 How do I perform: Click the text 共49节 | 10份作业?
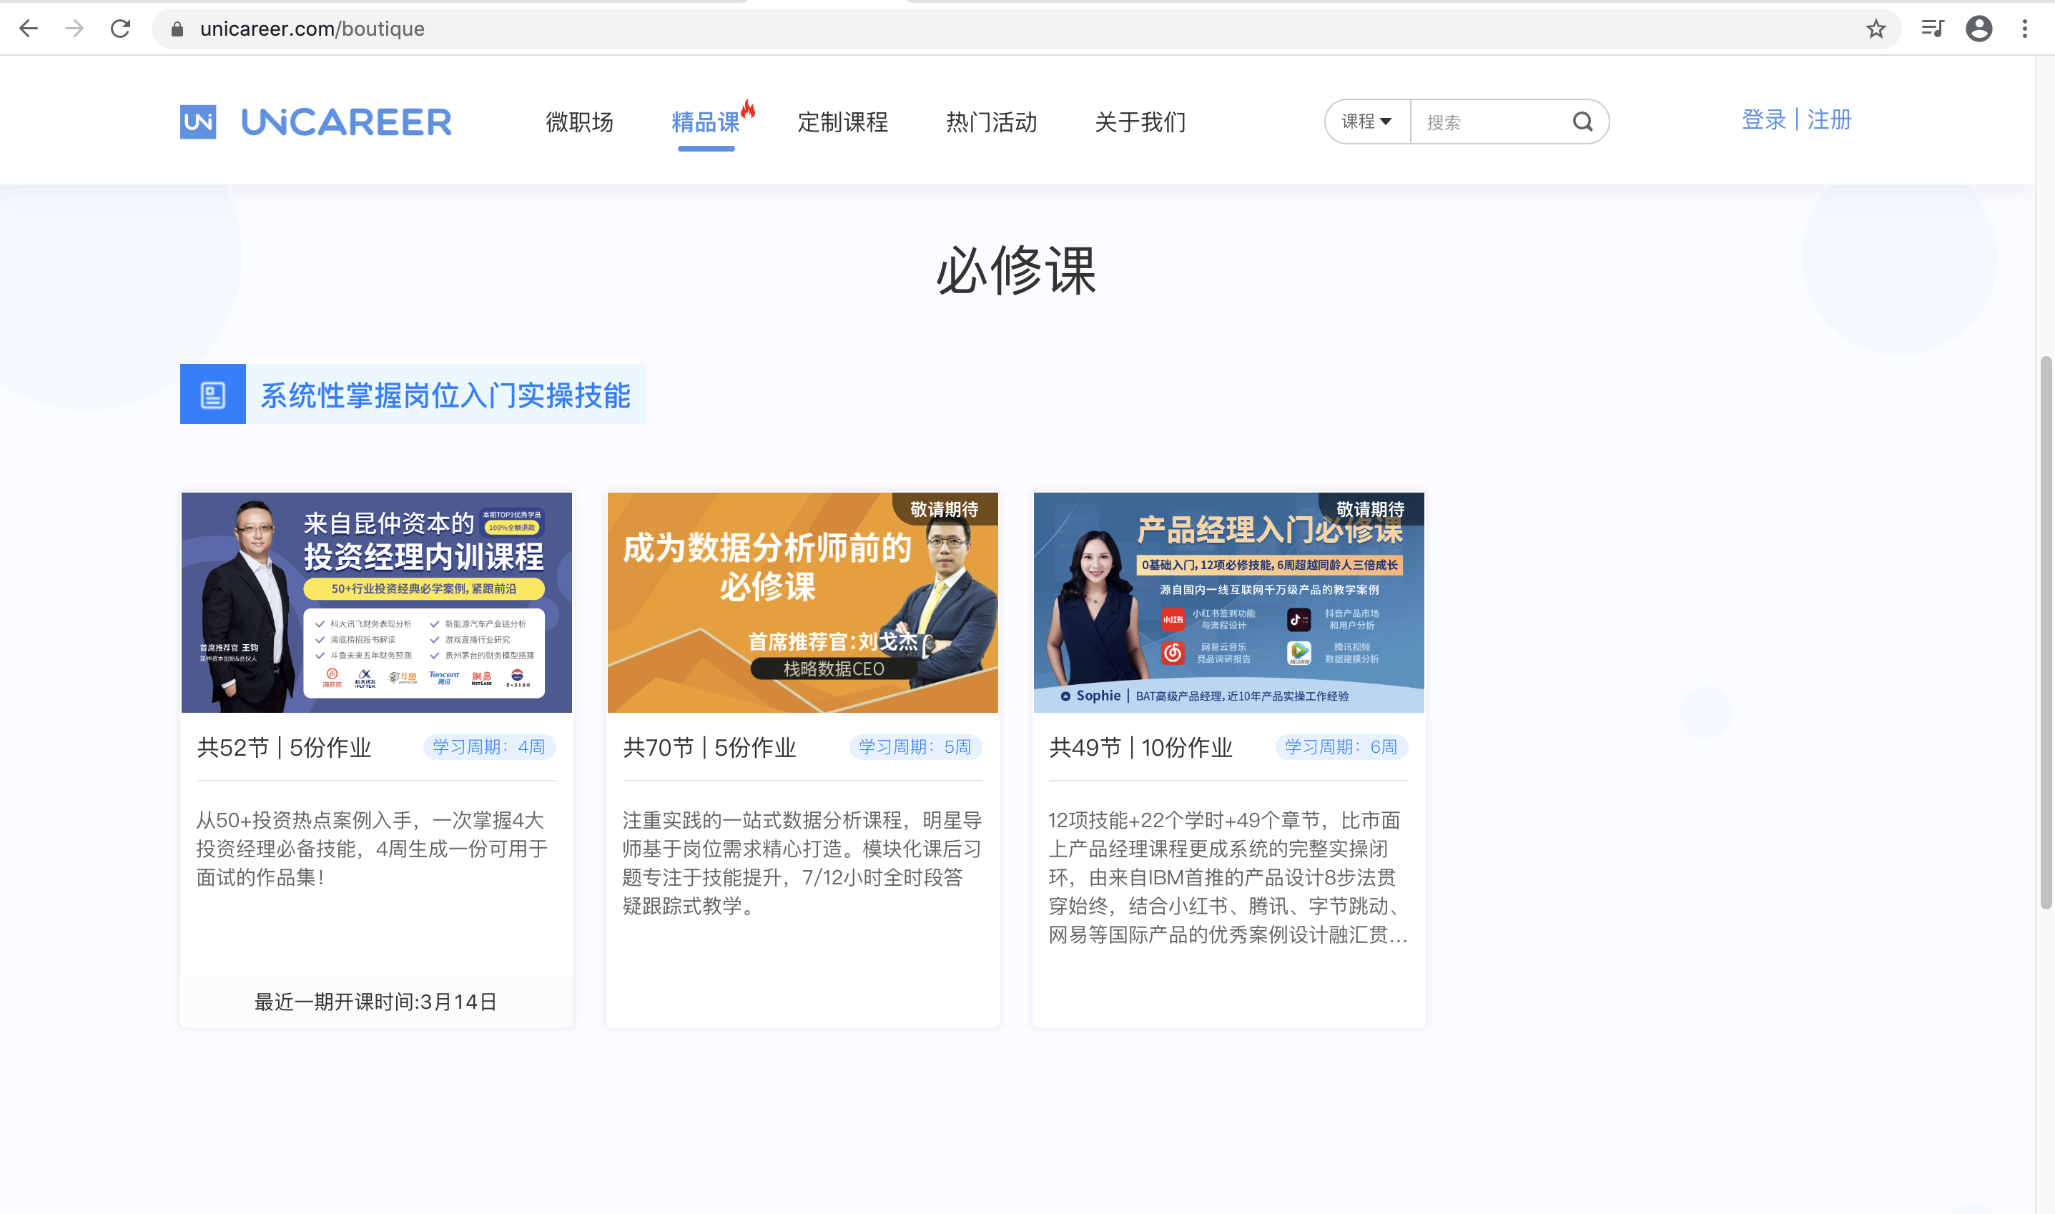tap(1141, 748)
